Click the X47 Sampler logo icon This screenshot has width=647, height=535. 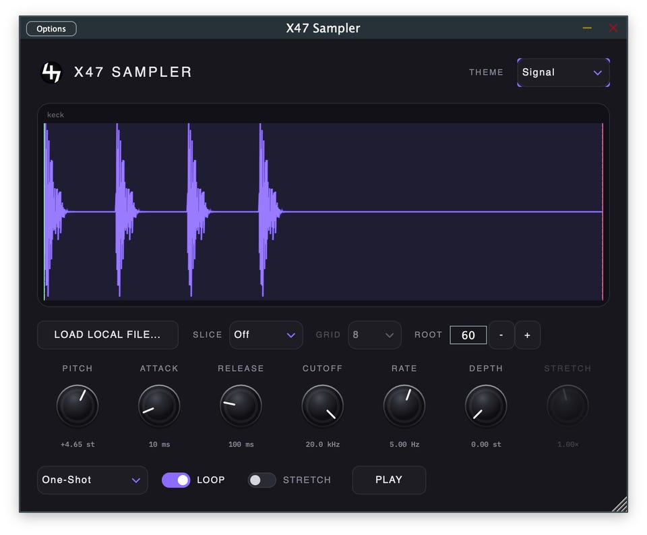click(52, 72)
